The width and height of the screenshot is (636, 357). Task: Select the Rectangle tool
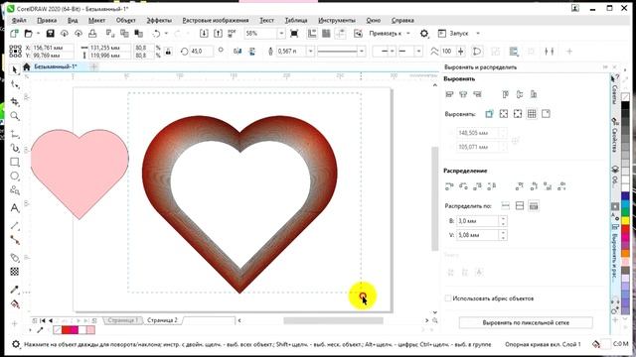click(x=15, y=163)
